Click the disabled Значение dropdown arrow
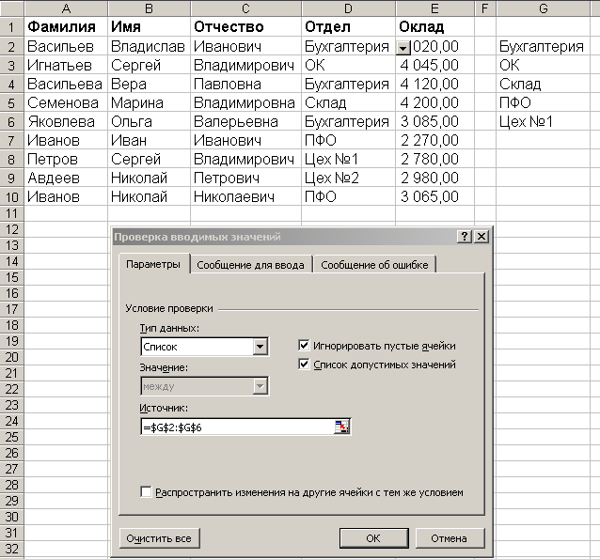 click(x=260, y=386)
